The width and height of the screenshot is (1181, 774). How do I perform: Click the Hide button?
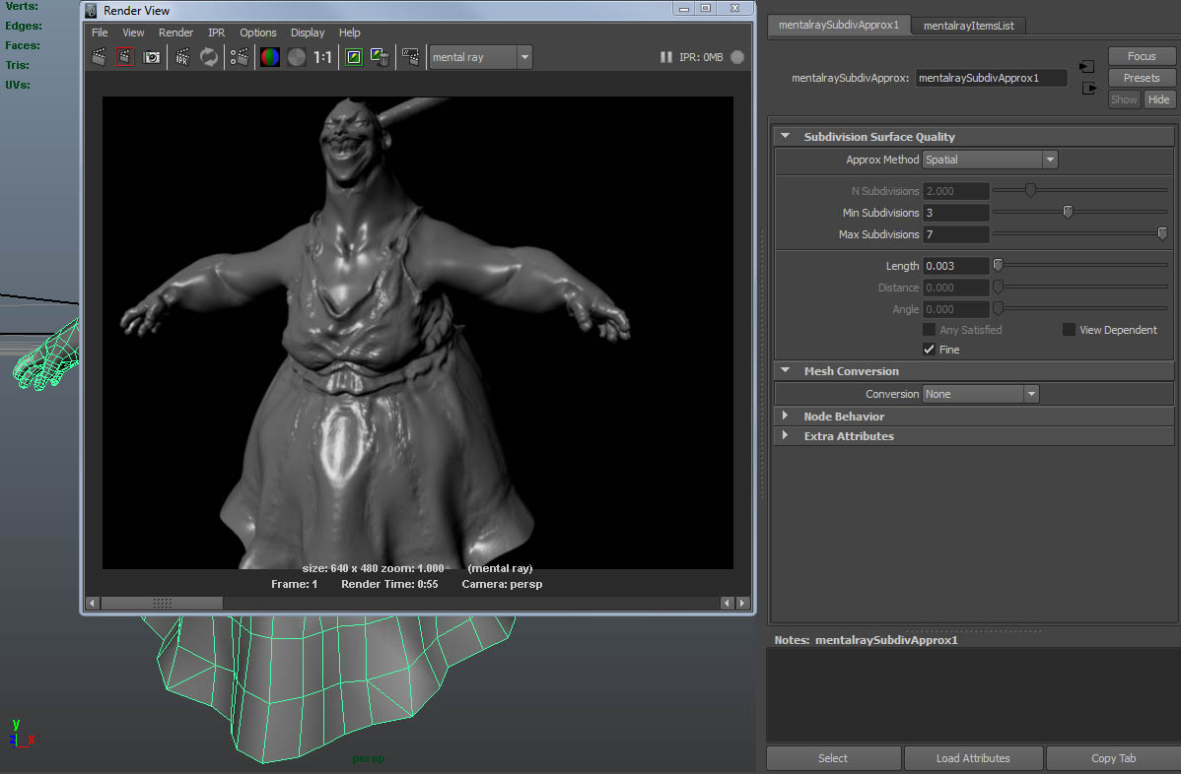tap(1158, 99)
